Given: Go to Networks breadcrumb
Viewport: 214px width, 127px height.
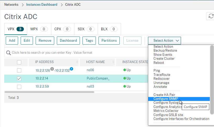Looking at the screenshot, I should (x=11, y=5).
